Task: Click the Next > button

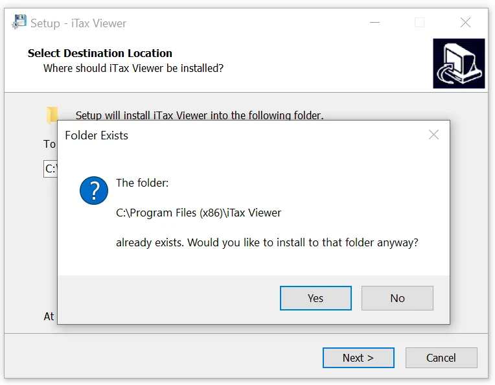Action: [x=358, y=358]
